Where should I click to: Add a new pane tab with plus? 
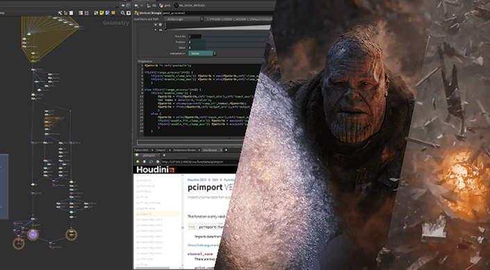click(226, 150)
